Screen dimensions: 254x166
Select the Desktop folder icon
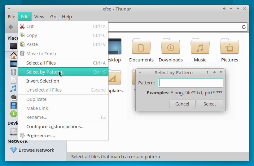(x=115, y=47)
